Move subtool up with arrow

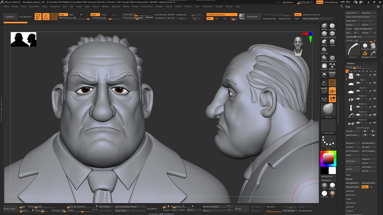tap(365, 131)
